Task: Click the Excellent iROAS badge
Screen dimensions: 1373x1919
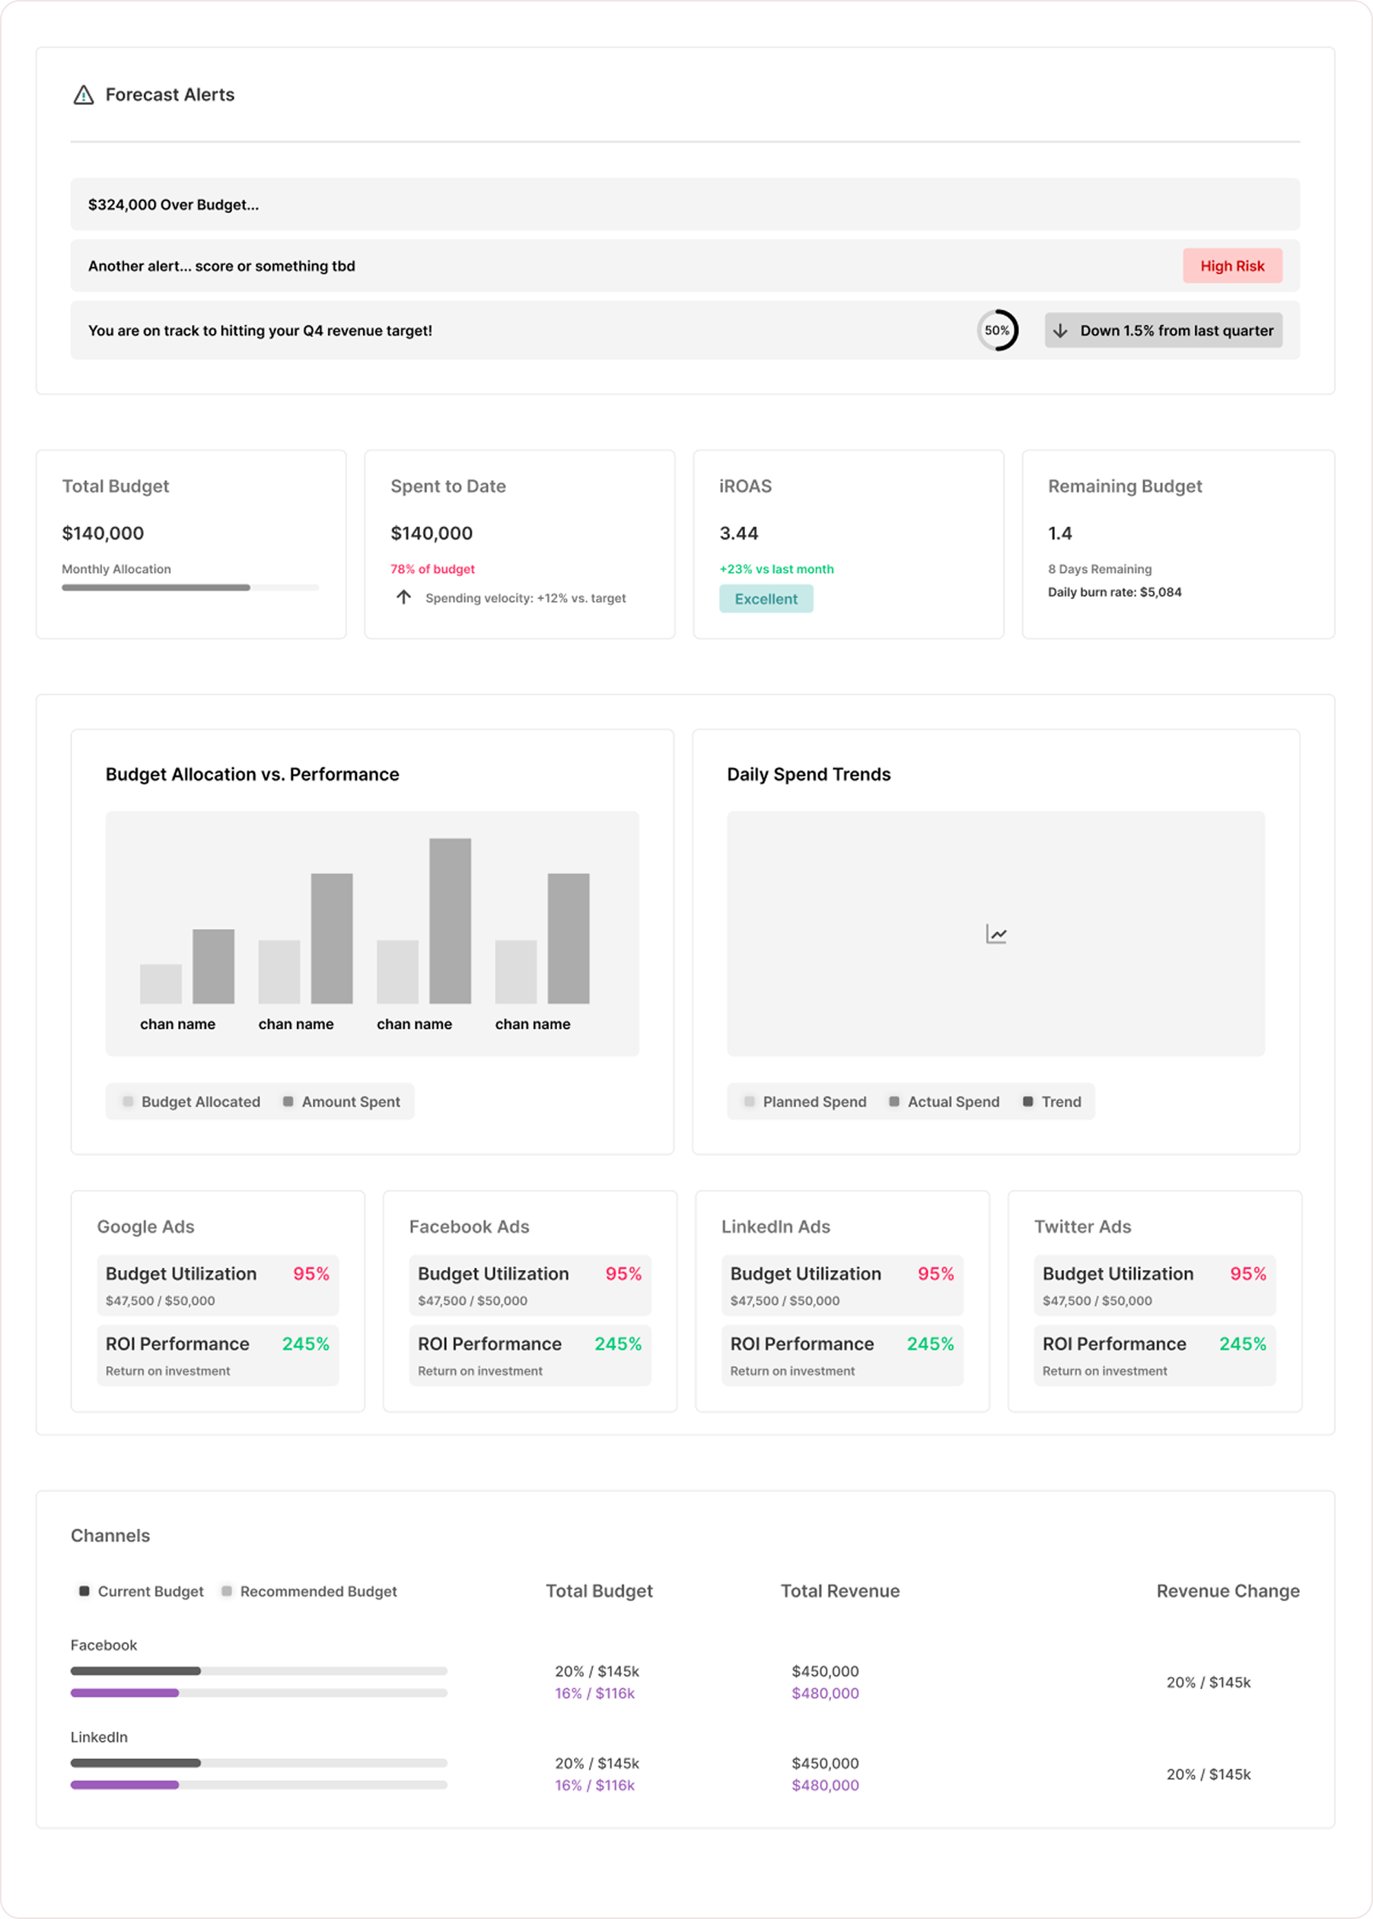Action: tap(765, 599)
